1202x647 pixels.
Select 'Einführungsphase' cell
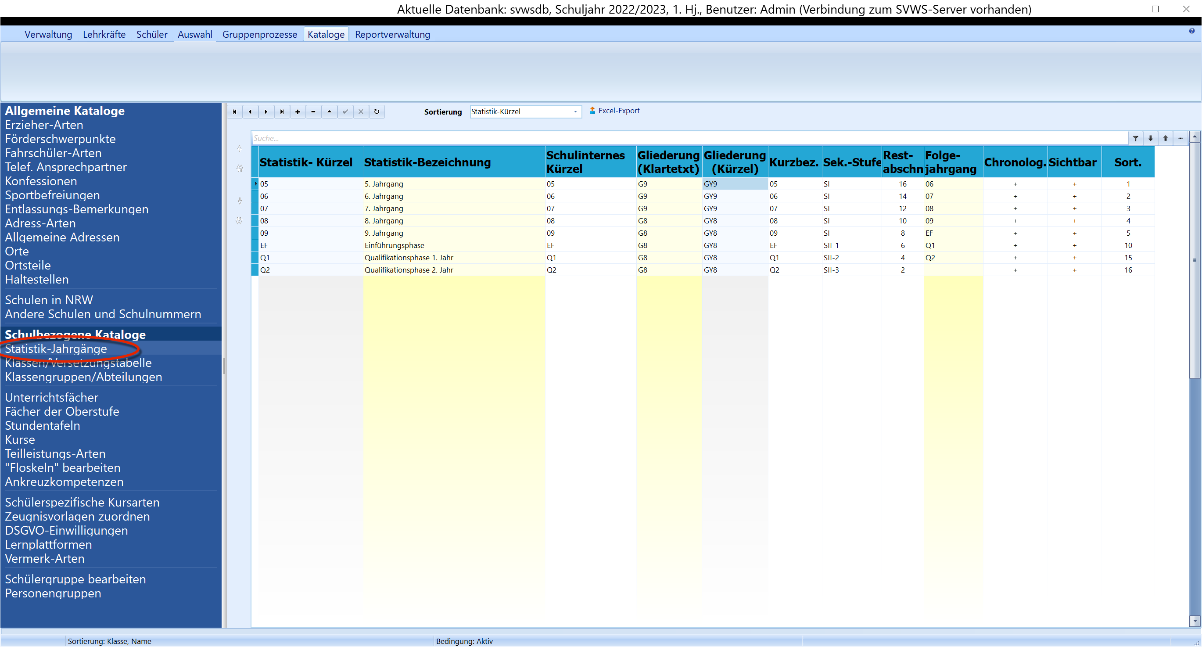454,245
